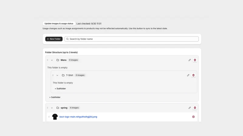This screenshot has width=243, height=136.
Task: Edit the Mens folder name with pencil icon
Action: (x=190, y=60)
